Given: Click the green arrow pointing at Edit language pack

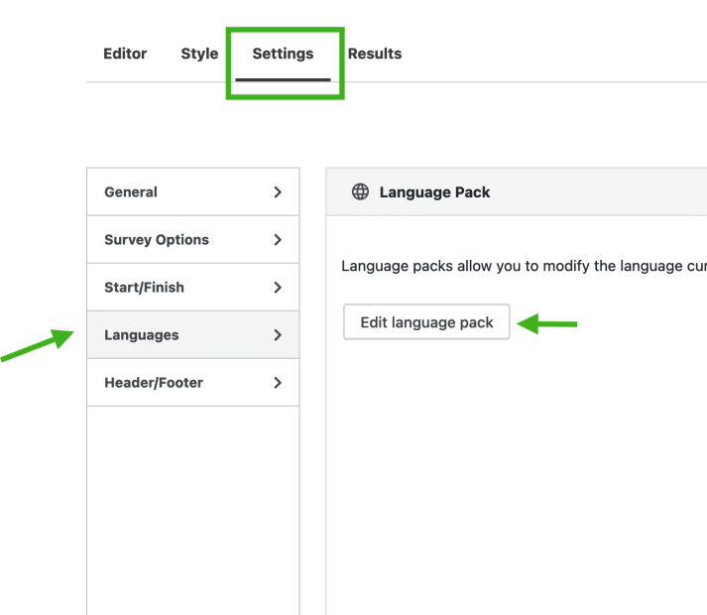Looking at the screenshot, I should pos(547,323).
